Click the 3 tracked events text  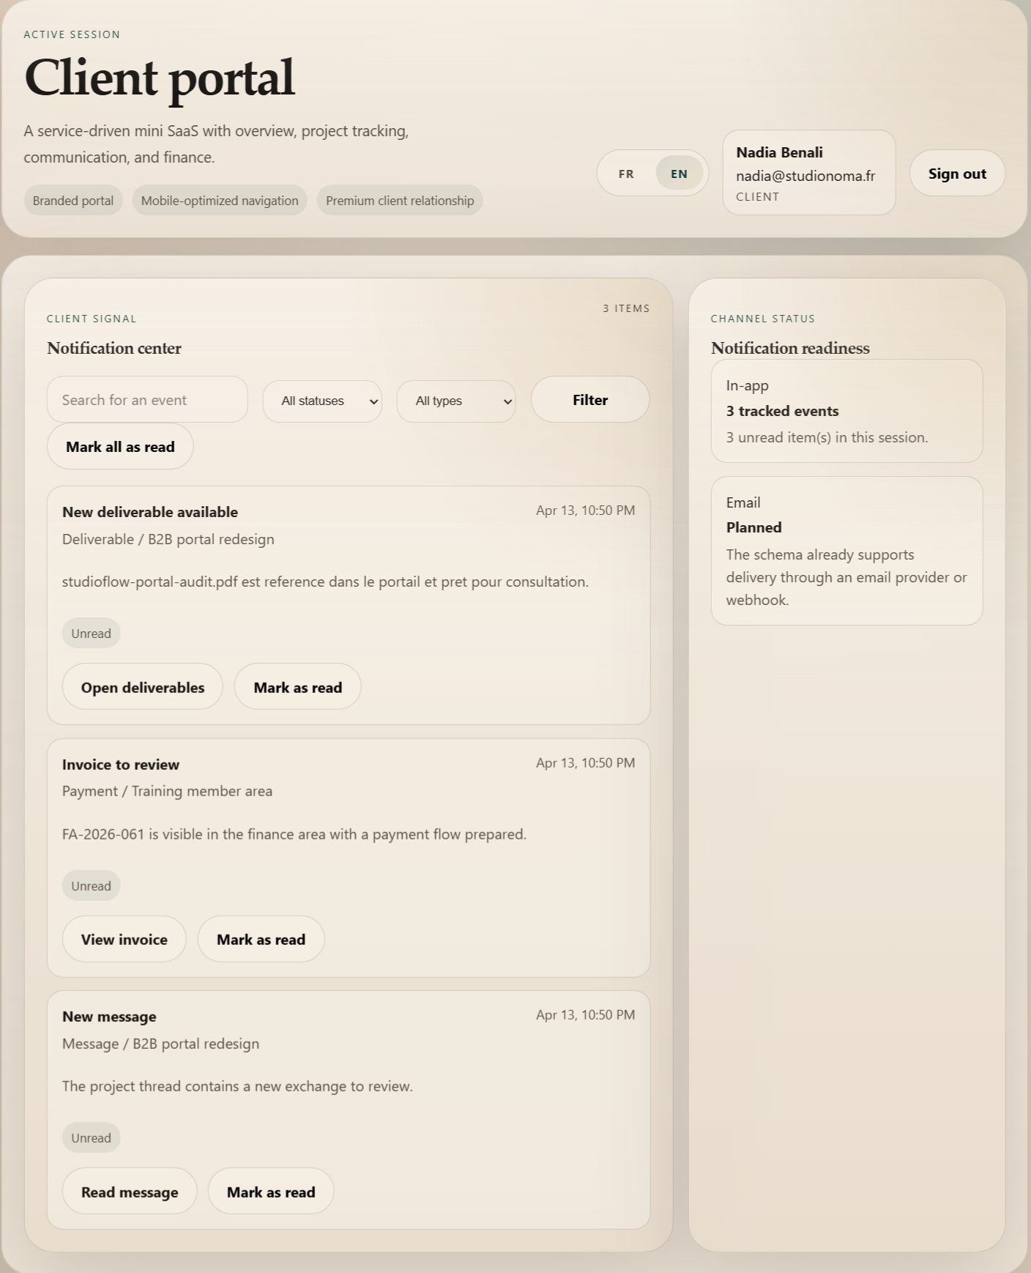pos(782,411)
